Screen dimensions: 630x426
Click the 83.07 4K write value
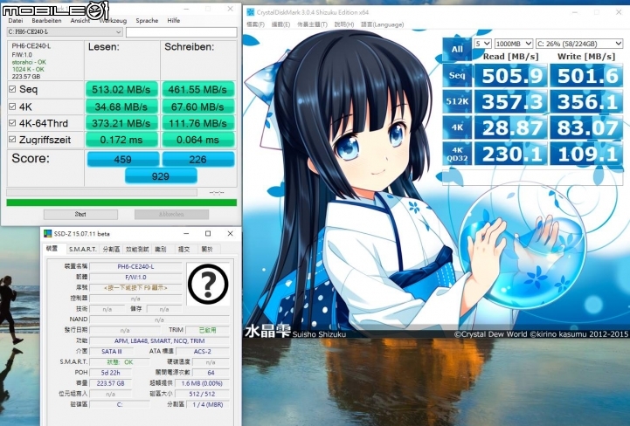[586, 127]
